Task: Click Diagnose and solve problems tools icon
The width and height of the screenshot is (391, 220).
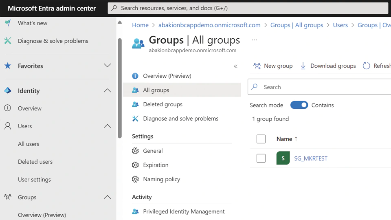Action: [x=135, y=119]
